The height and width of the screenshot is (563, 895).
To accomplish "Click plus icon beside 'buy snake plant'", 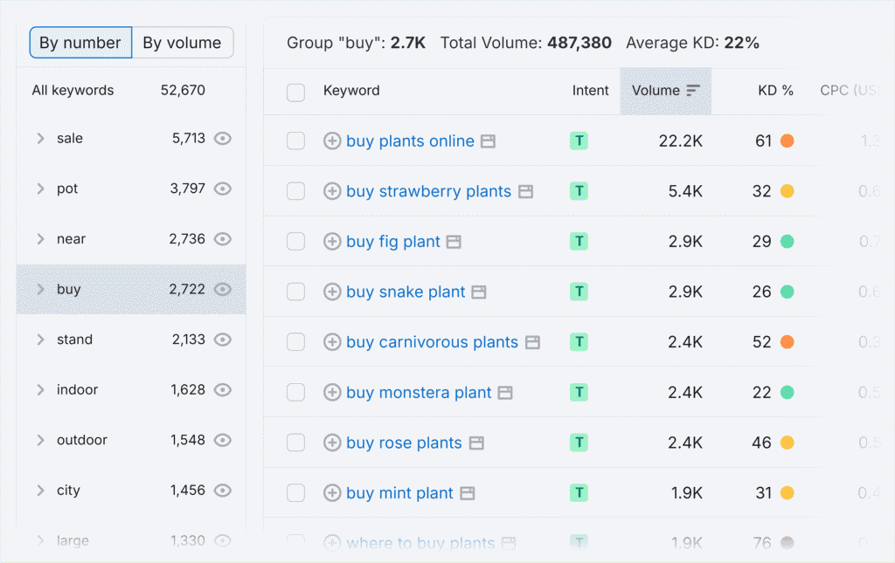I will click(x=332, y=292).
